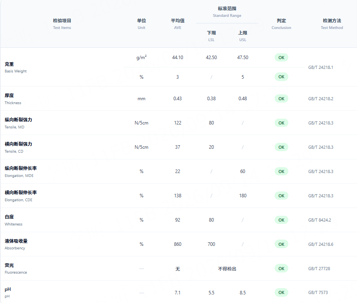Click the 液体吸收量 Absorbency row label
Image resolution: width=357 pixels, height=303 pixels.
pyautogui.click(x=16, y=244)
